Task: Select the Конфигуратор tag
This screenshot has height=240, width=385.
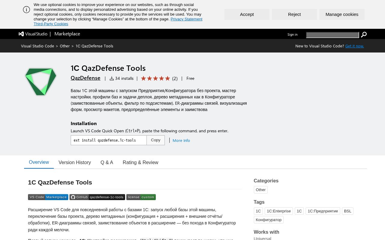Action: 269,220
